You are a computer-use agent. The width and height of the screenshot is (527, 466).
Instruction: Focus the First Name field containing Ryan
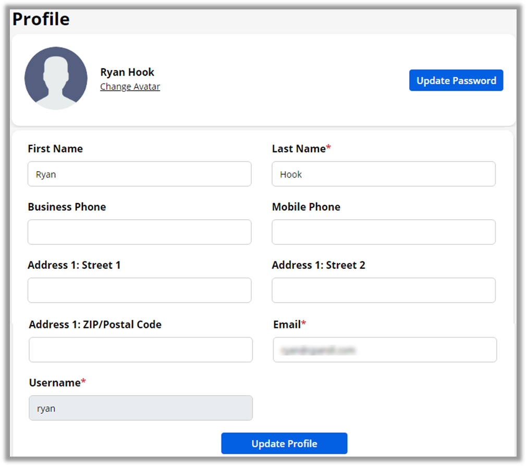[139, 174]
